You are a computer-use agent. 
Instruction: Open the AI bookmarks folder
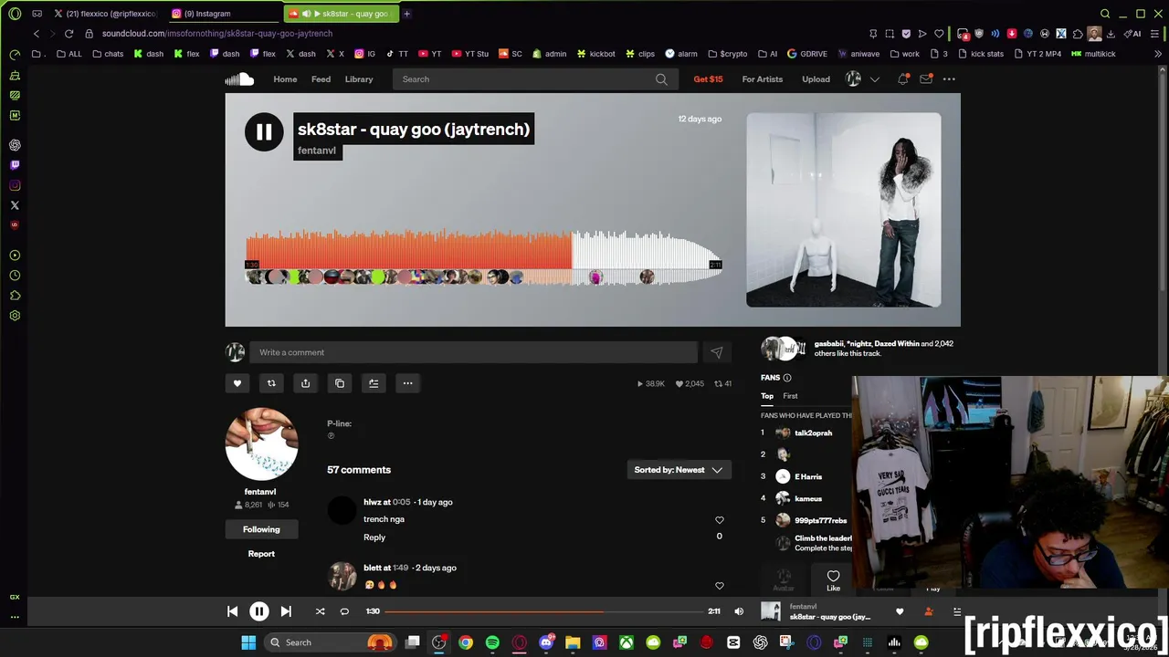coord(767,54)
